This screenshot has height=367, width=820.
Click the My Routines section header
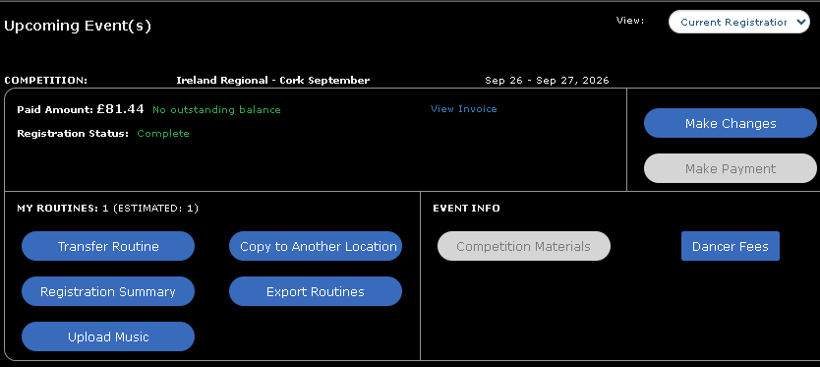[x=108, y=208]
